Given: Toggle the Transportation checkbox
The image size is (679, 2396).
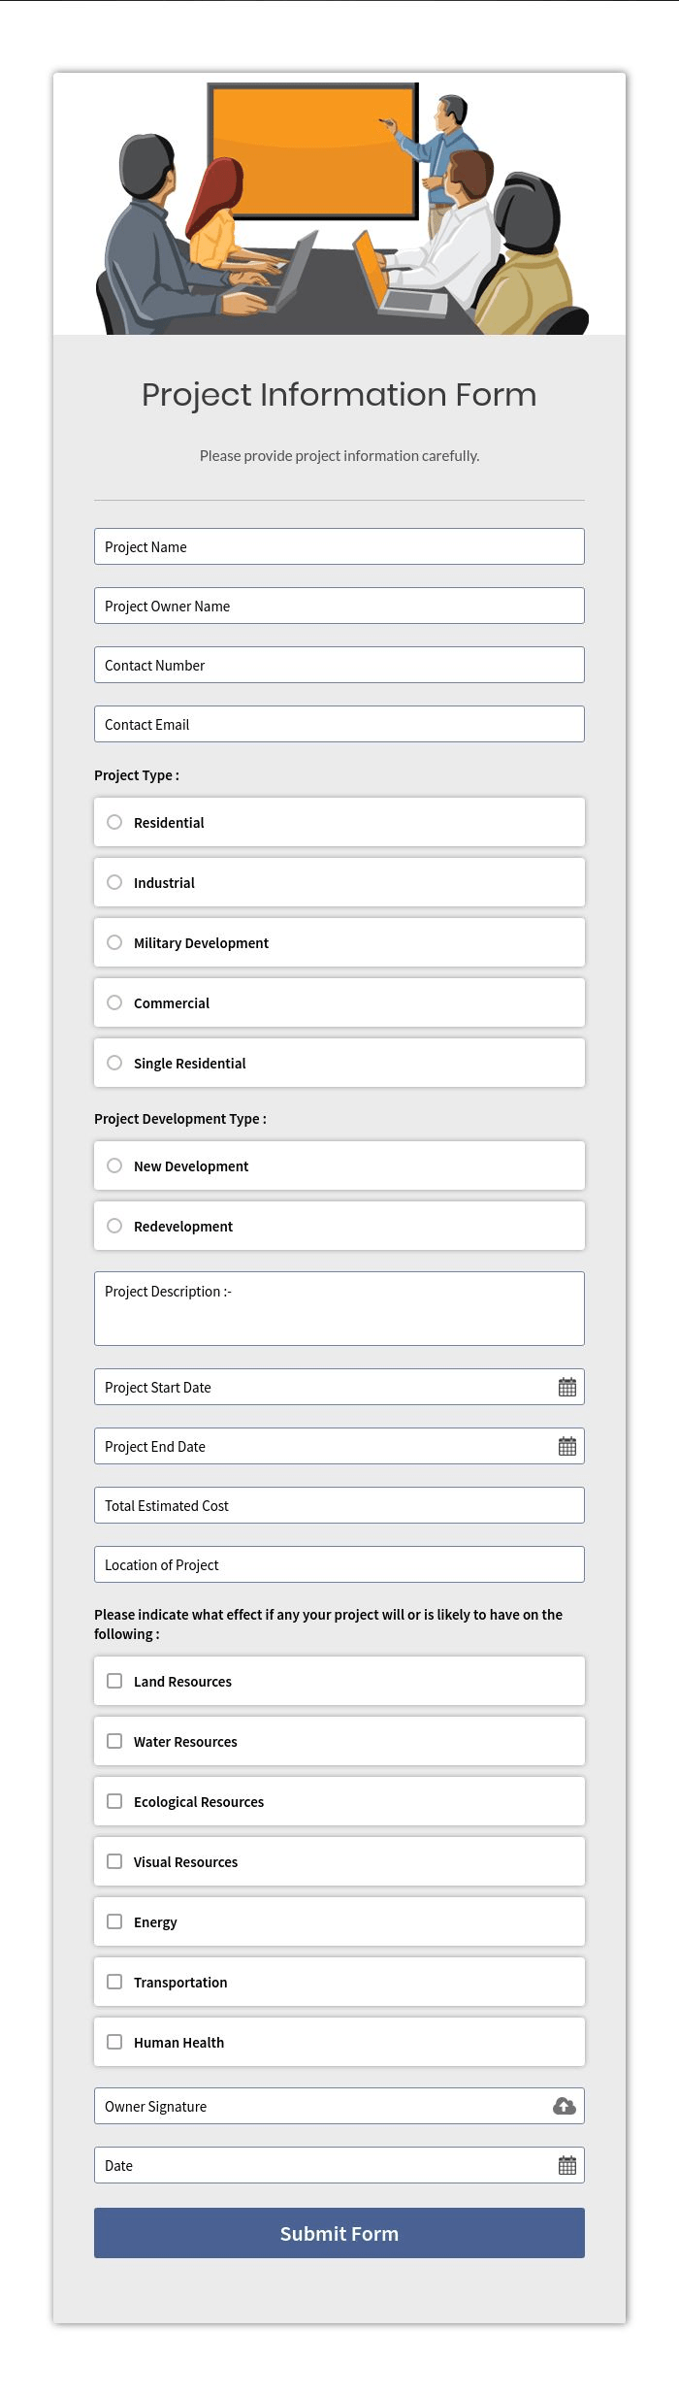Looking at the screenshot, I should (113, 1982).
